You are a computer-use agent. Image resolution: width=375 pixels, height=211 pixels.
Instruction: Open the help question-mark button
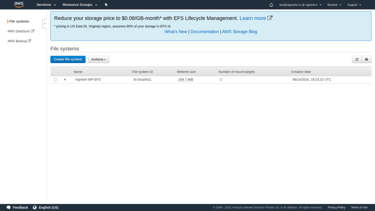pyautogui.click(x=366, y=59)
